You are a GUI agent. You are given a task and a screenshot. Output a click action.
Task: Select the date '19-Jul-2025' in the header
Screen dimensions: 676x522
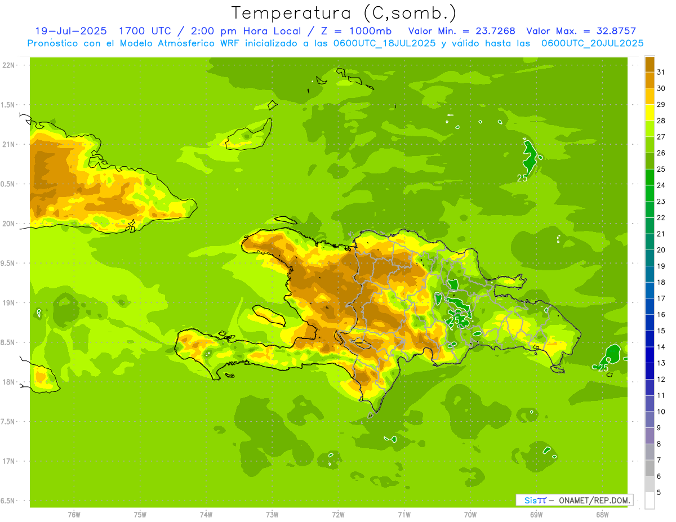tap(70, 31)
